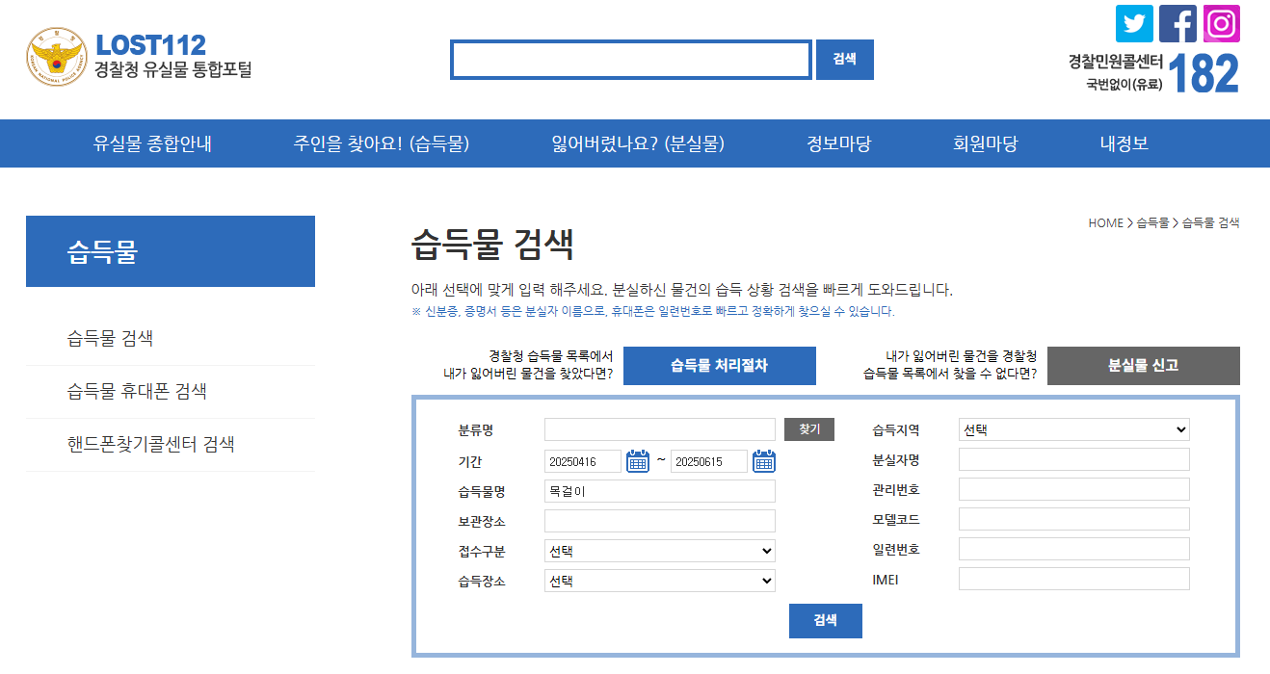The image size is (1270, 674).
Task: Click the 분실물 신고 button
Action: coord(1144,366)
